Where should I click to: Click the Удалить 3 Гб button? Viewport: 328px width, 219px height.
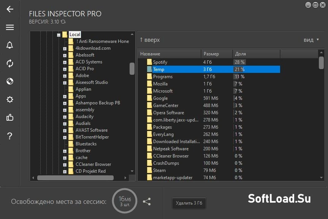click(189, 203)
